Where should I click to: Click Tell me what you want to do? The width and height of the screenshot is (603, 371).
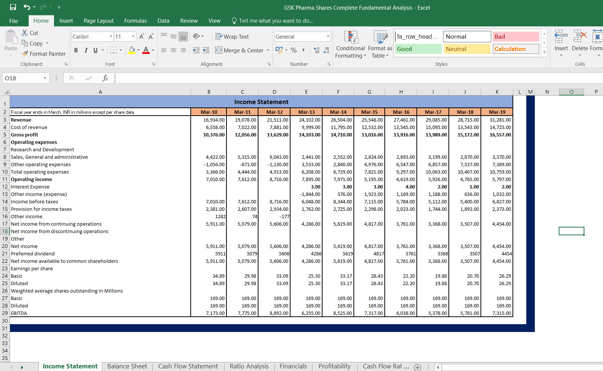272,21
